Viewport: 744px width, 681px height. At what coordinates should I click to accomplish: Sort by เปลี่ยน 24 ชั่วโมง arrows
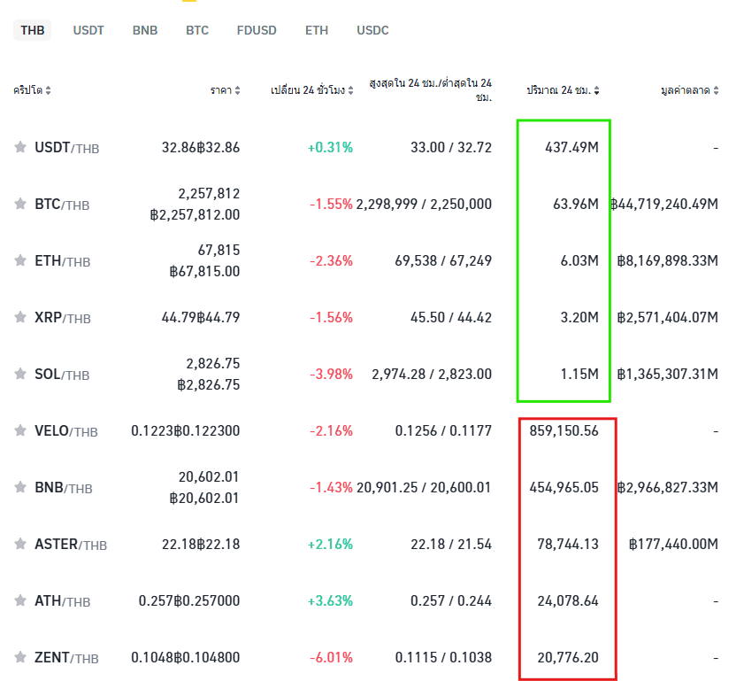[x=350, y=90]
